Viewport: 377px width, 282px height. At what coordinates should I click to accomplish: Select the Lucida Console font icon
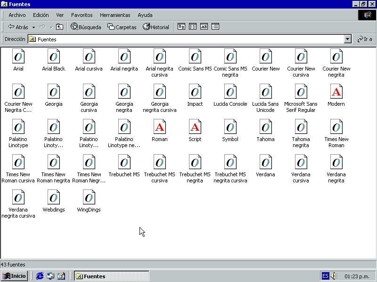point(230,91)
